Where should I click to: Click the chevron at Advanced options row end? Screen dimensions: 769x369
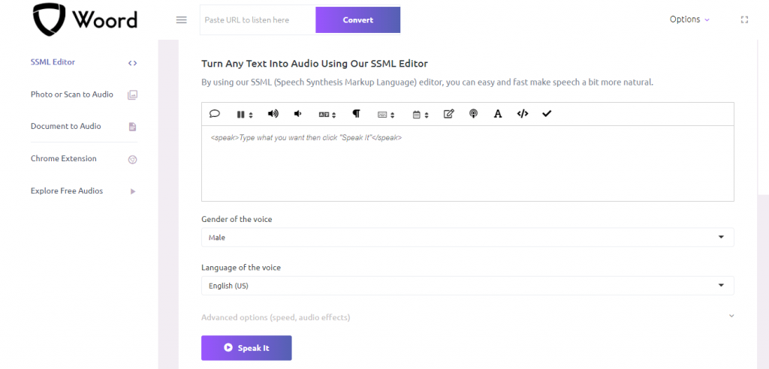(731, 316)
